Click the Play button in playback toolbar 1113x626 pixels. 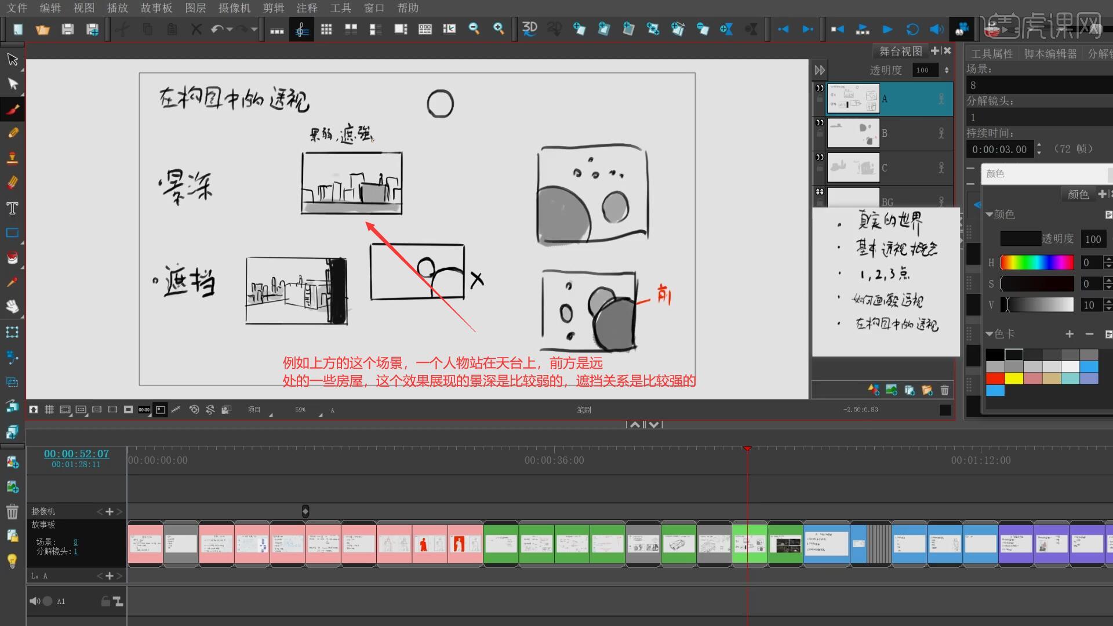(x=888, y=29)
